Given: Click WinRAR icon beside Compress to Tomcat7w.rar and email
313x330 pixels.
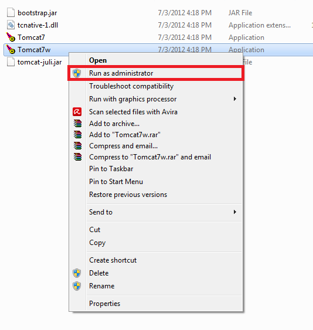Looking at the screenshot, I should (x=77, y=157).
